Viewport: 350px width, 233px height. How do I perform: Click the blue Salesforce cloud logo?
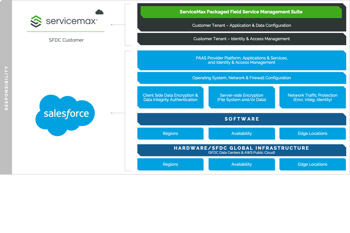65,114
